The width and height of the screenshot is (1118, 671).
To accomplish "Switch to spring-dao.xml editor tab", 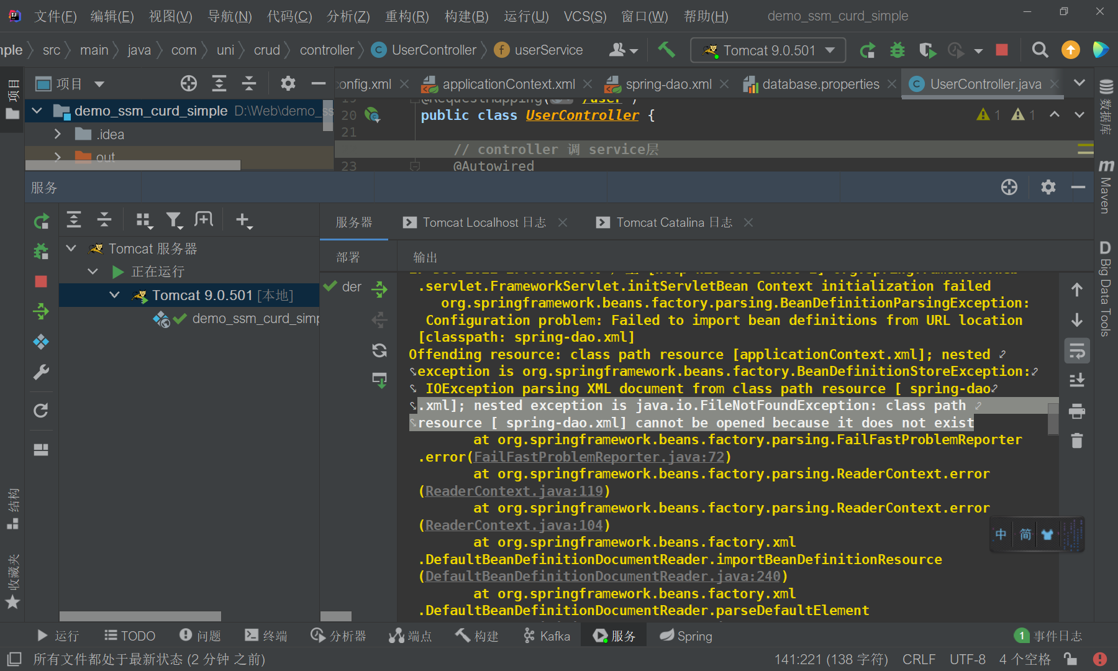I will click(668, 84).
